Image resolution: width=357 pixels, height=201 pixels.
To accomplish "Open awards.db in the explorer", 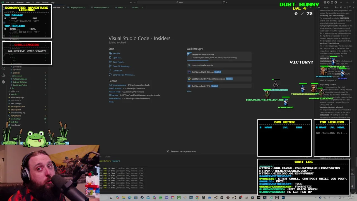I will (15, 94).
